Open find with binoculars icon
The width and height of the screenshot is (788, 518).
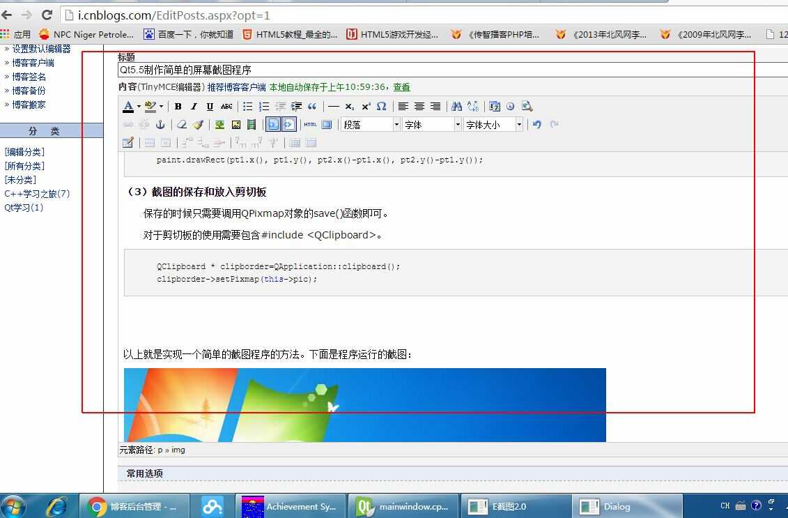click(x=456, y=106)
